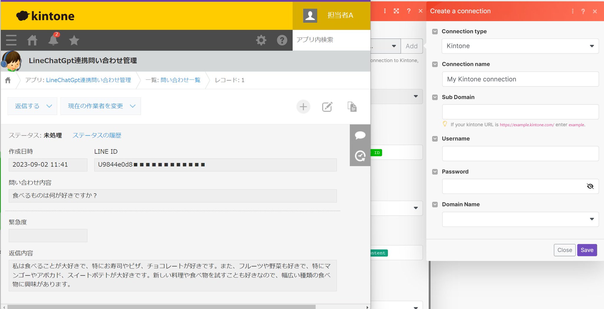The width and height of the screenshot is (604, 309).
Task: Open help icon of the module panel behind
Action: [408, 11]
